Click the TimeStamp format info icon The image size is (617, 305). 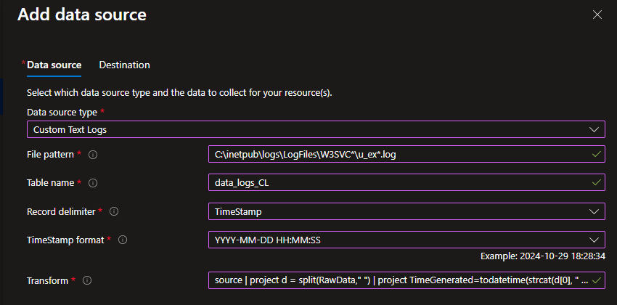point(123,240)
